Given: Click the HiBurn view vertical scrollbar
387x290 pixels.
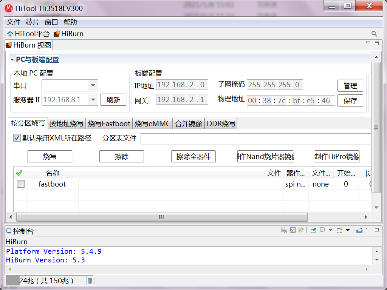Looking at the screenshot, I should pos(376,127).
